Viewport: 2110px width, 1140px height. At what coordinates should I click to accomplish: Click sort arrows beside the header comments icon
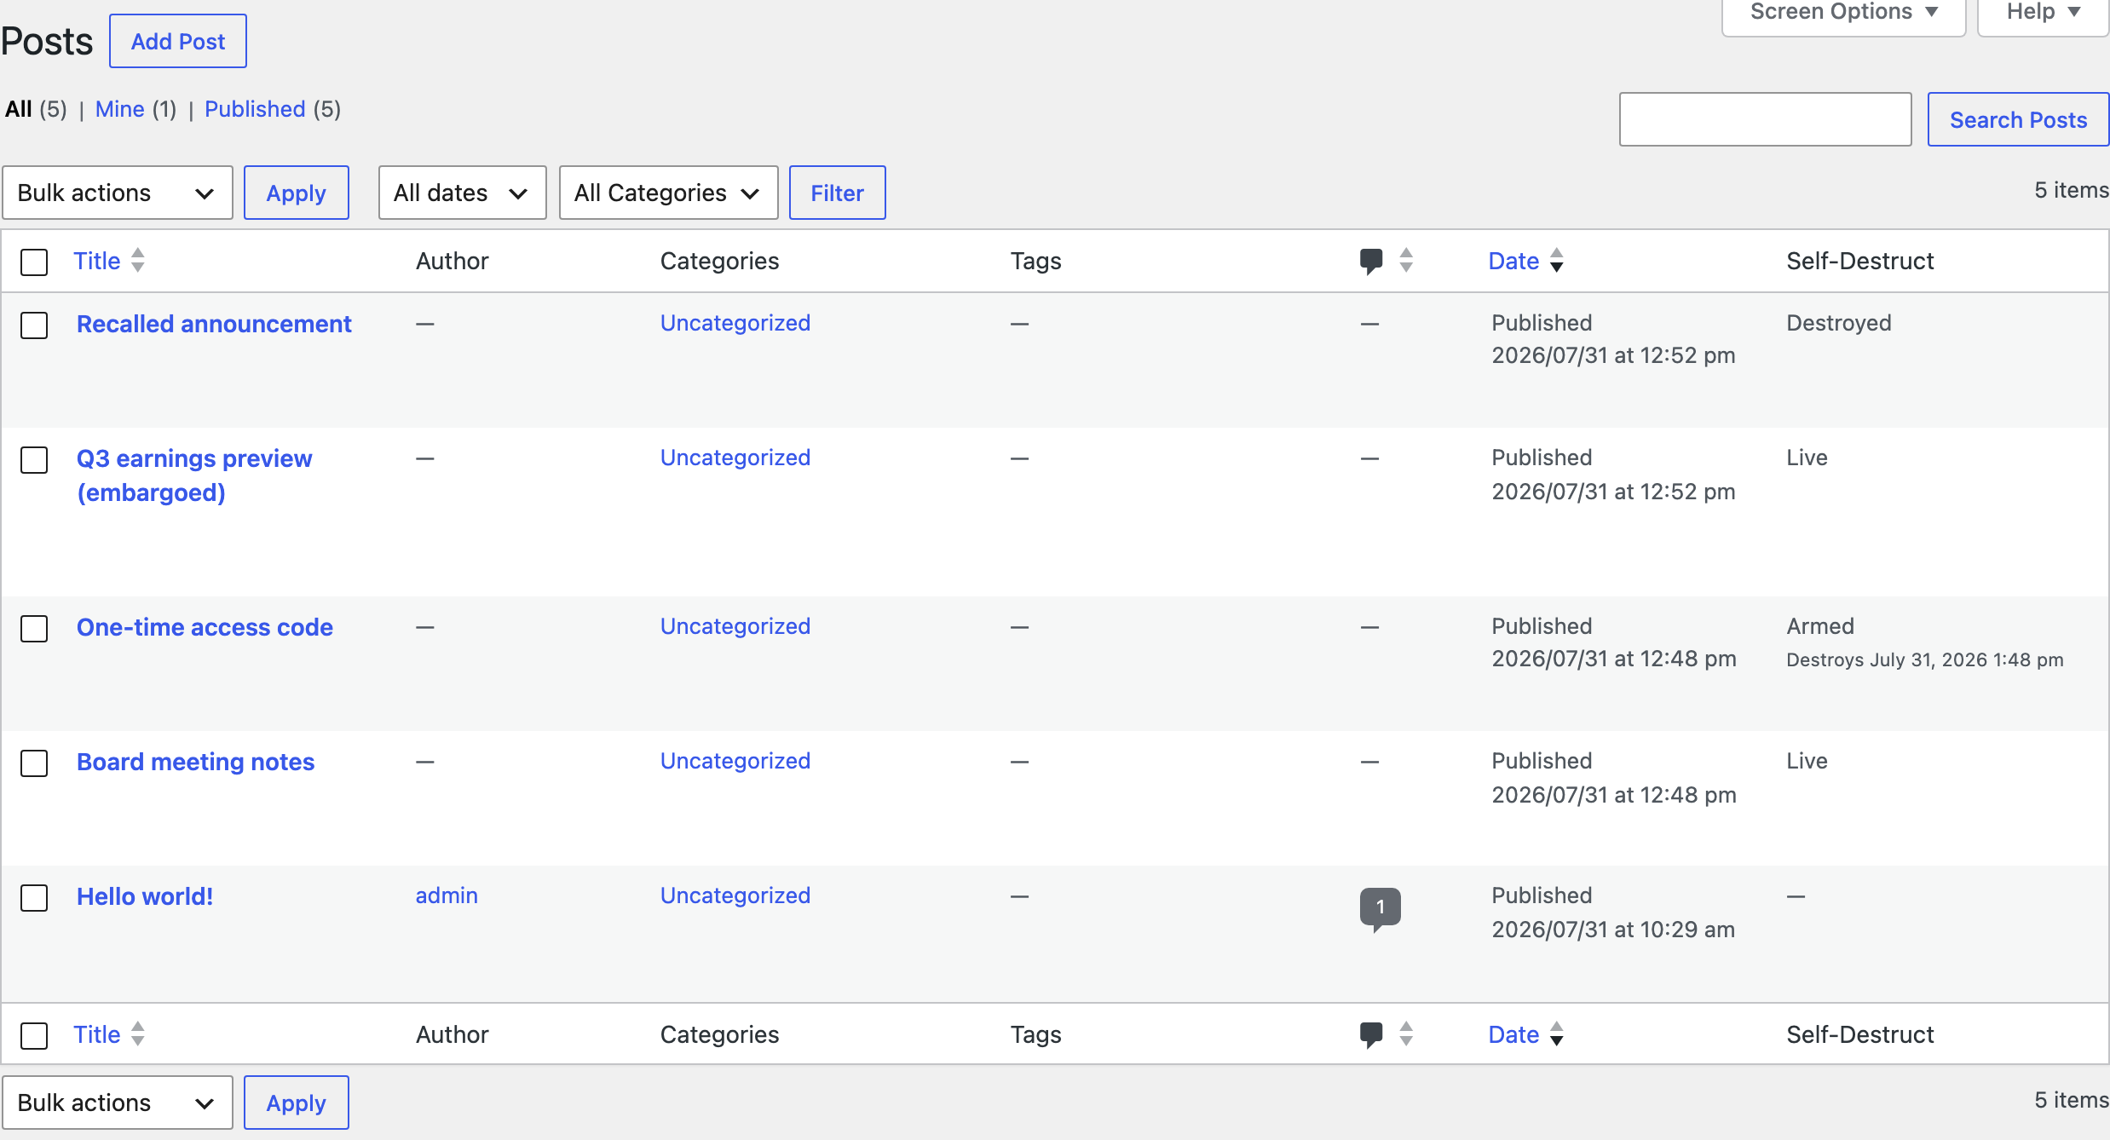pyautogui.click(x=1406, y=260)
